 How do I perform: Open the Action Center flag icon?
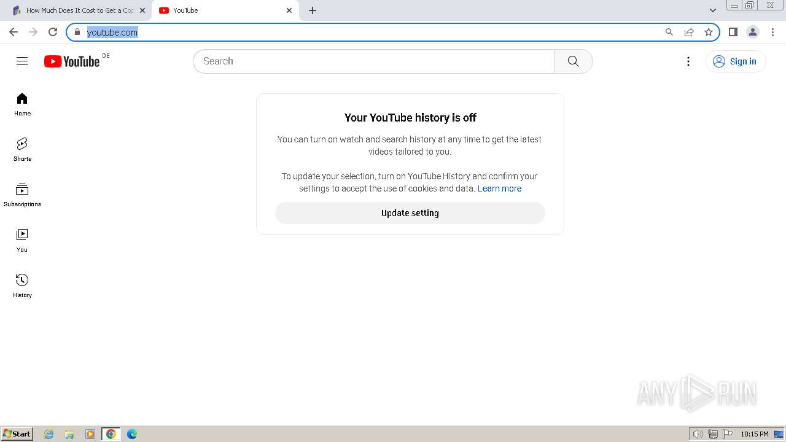click(728, 434)
